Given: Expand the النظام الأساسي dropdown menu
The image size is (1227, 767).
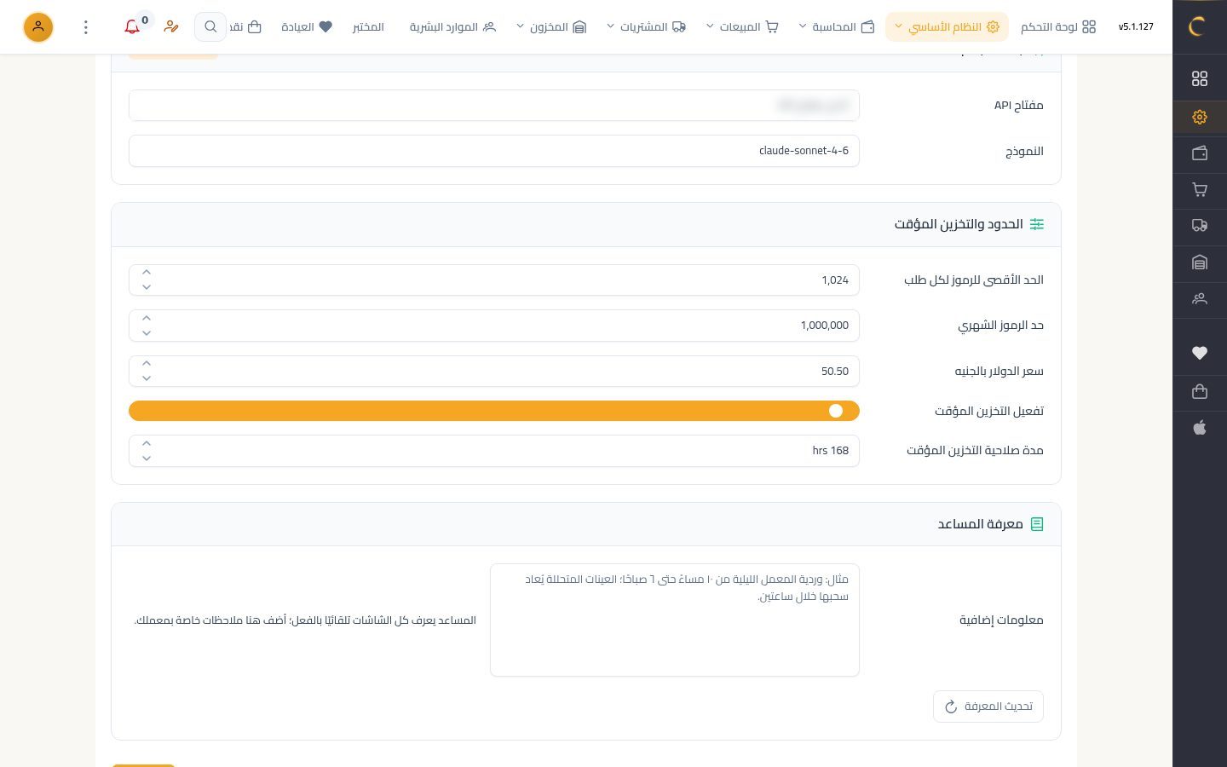Looking at the screenshot, I should pyautogui.click(x=947, y=27).
